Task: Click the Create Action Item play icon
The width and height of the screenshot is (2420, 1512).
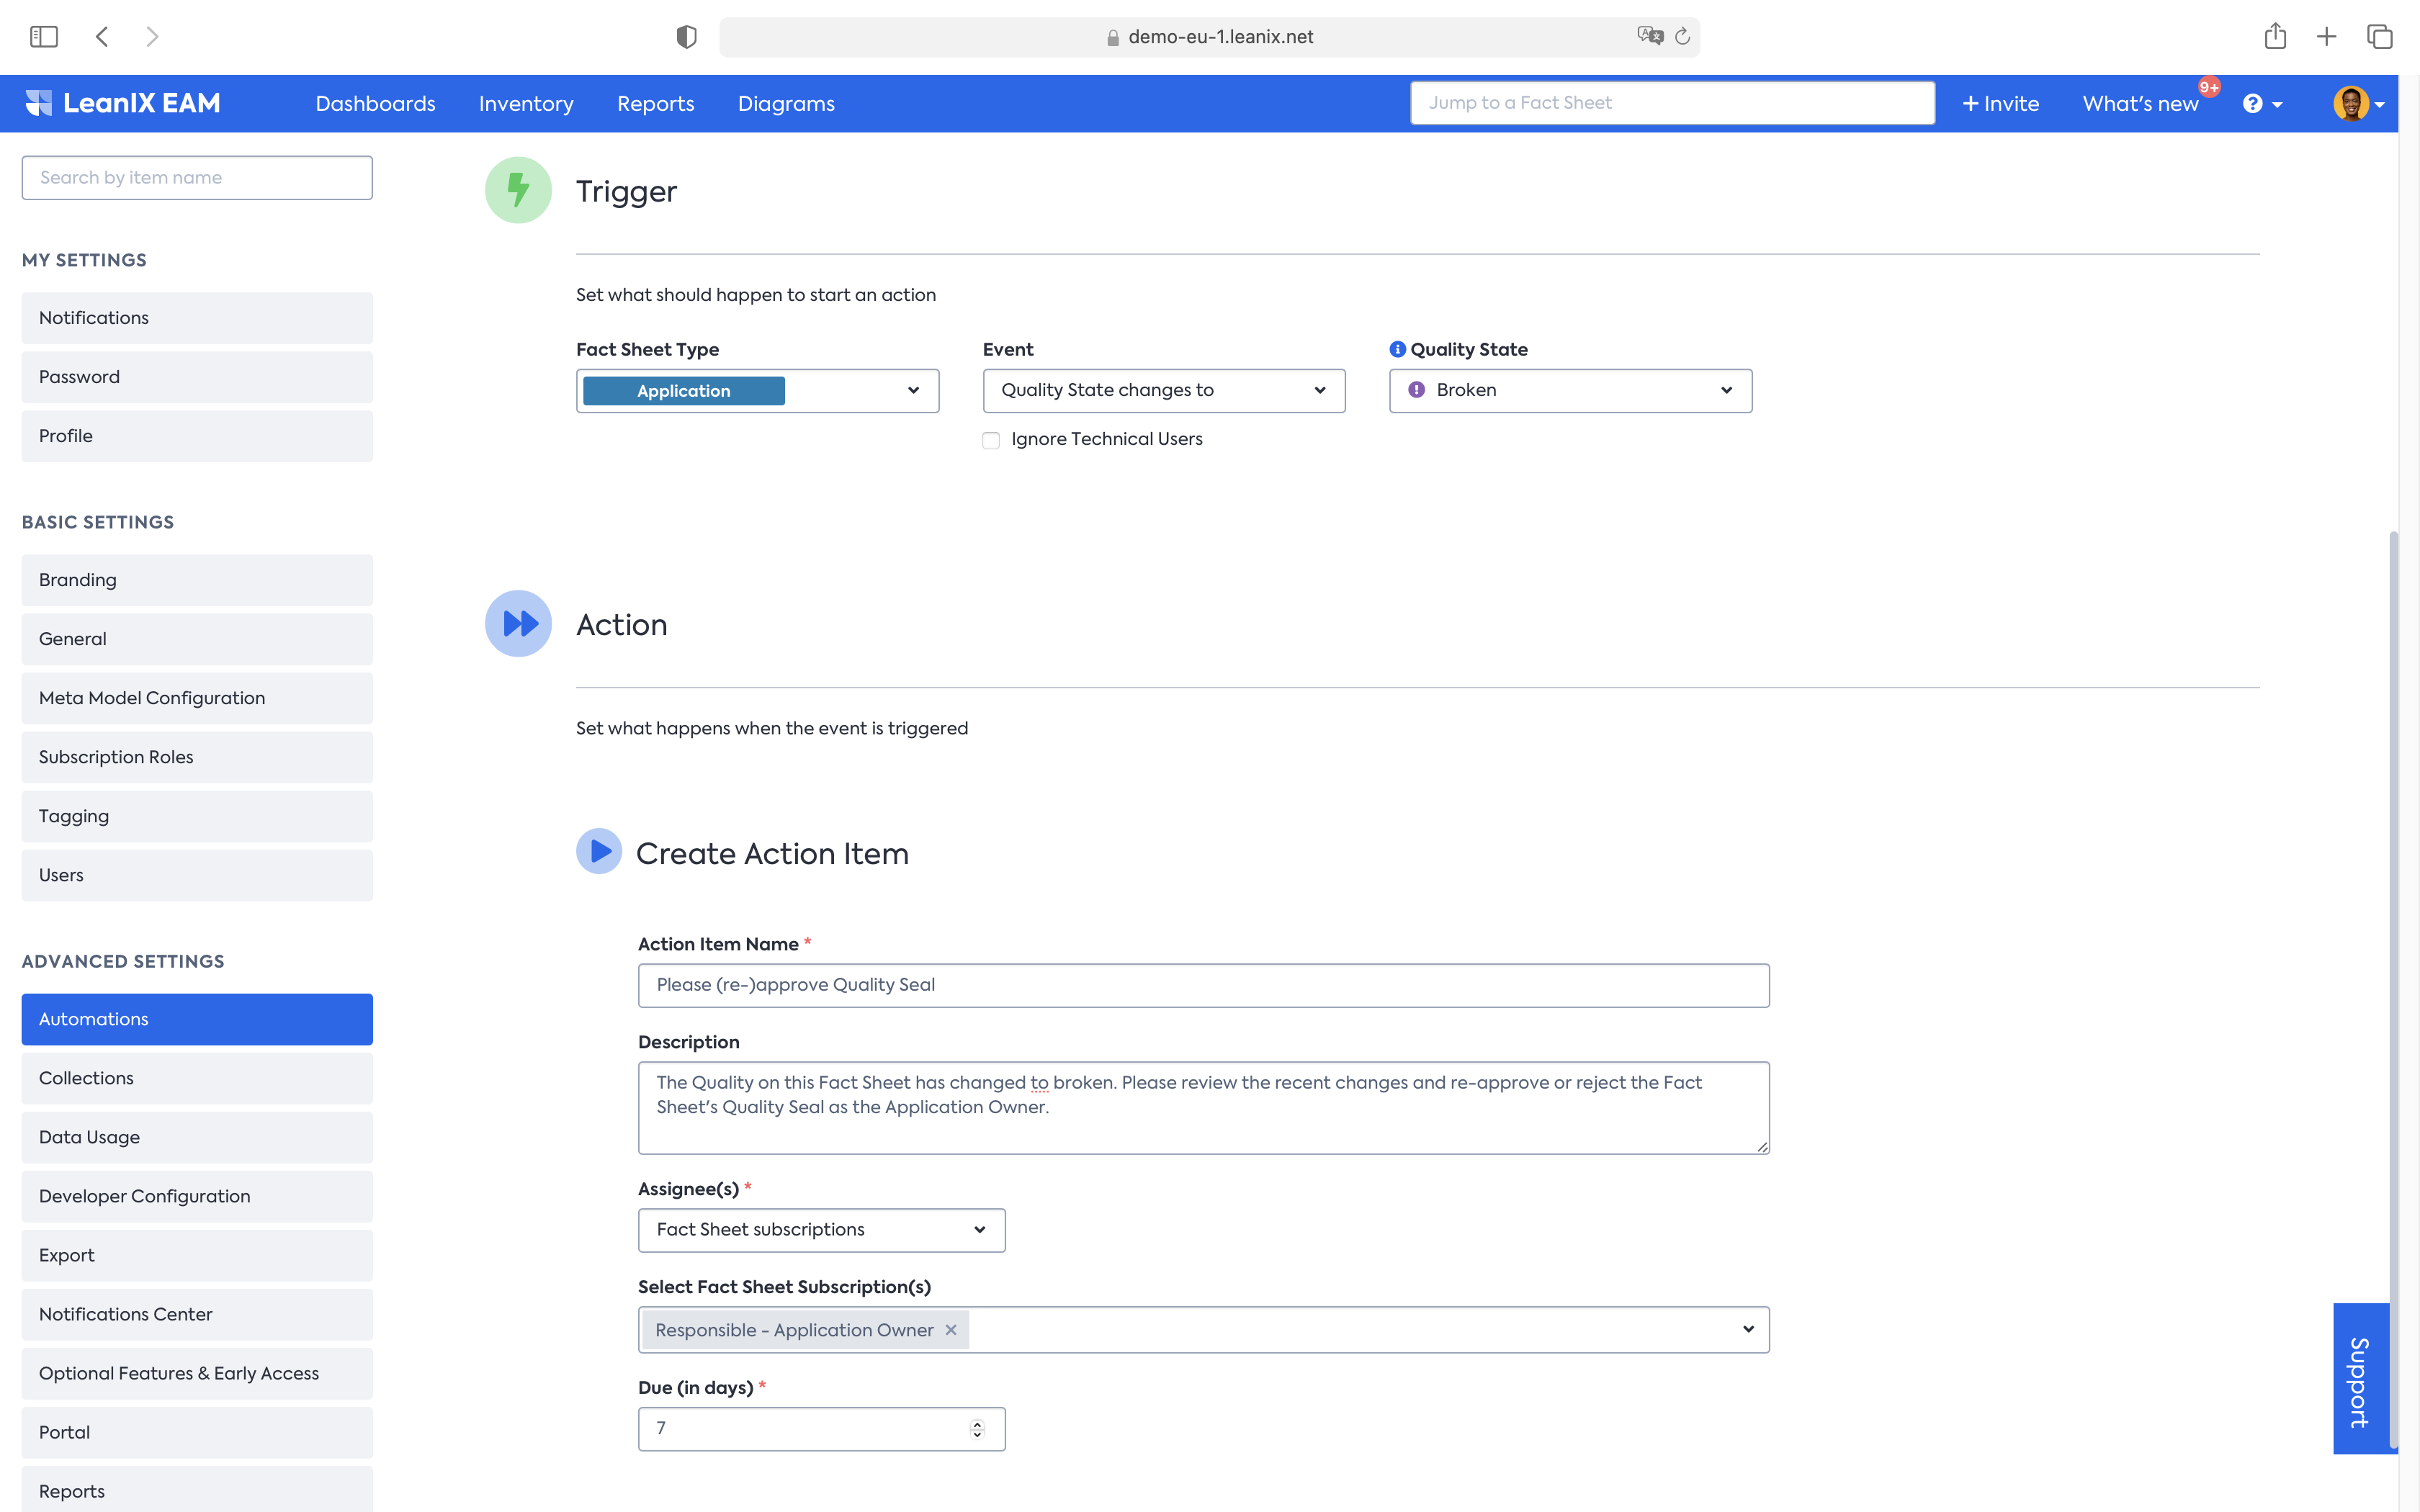Action: click(x=598, y=852)
